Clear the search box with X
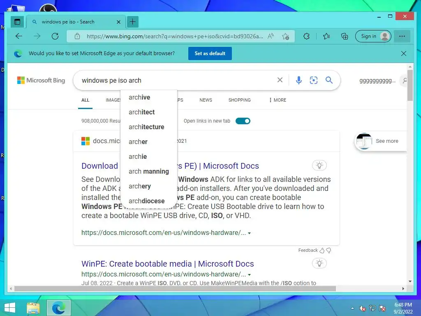 pyautogui.click(x=280, y=80)
